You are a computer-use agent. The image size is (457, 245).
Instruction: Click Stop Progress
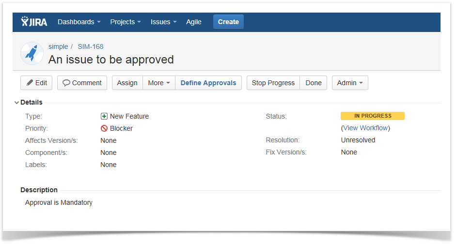(273, 83)
